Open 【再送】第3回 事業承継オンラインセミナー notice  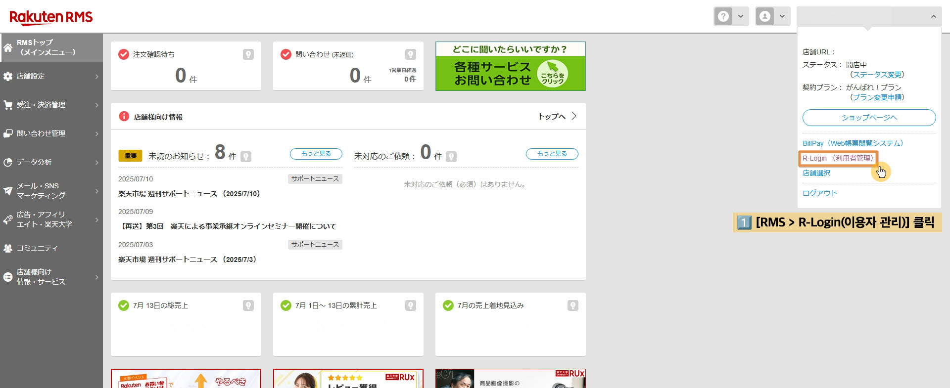pyautogui.click(x=227, y=226)
